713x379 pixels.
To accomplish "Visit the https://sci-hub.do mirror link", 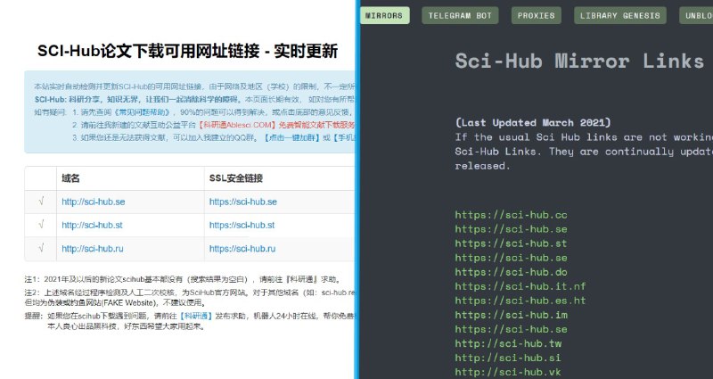I will [511, 272].
